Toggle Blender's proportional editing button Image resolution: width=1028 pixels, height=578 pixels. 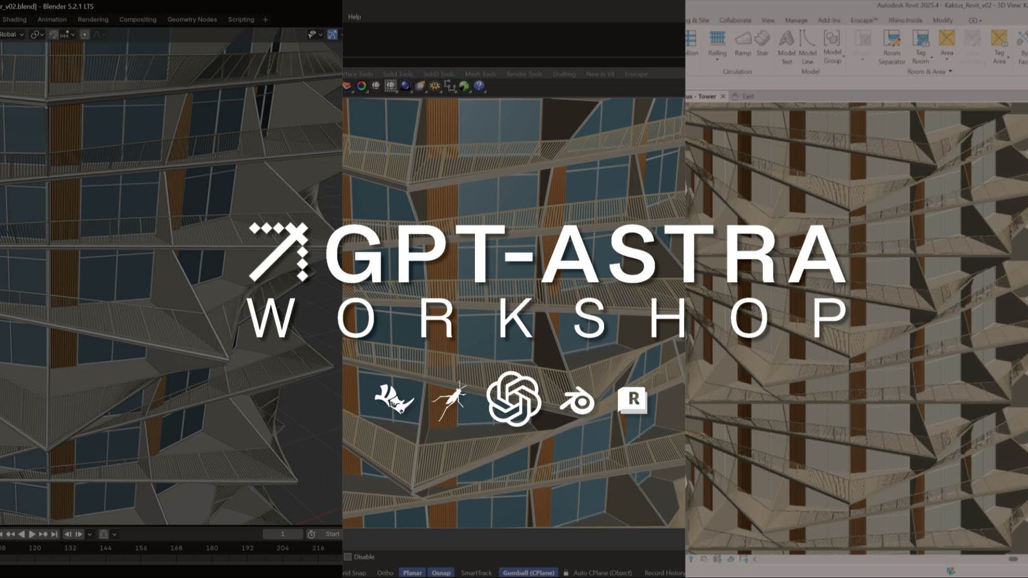click(85, 34)
